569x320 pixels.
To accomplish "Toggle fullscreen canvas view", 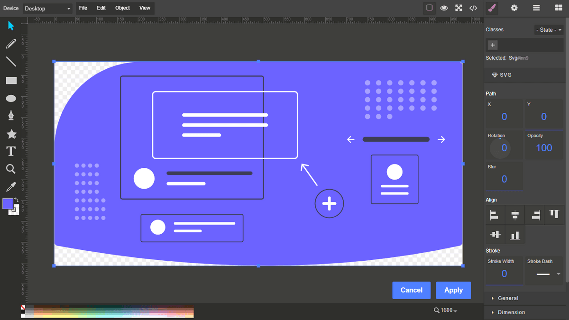I will pyautogui.click(x=459, y=8).
